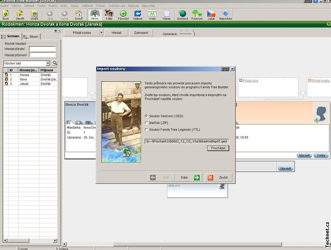The image size is (331, 250).
Task: Open the Zobrazit menu
Action: click(x=29, y=6)
